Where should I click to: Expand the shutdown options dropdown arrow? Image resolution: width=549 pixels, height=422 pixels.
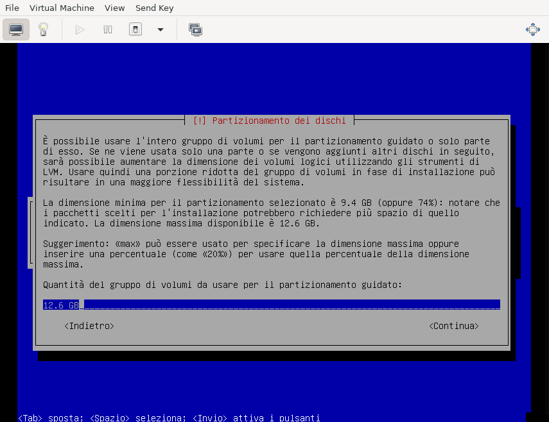click(161, 30)
